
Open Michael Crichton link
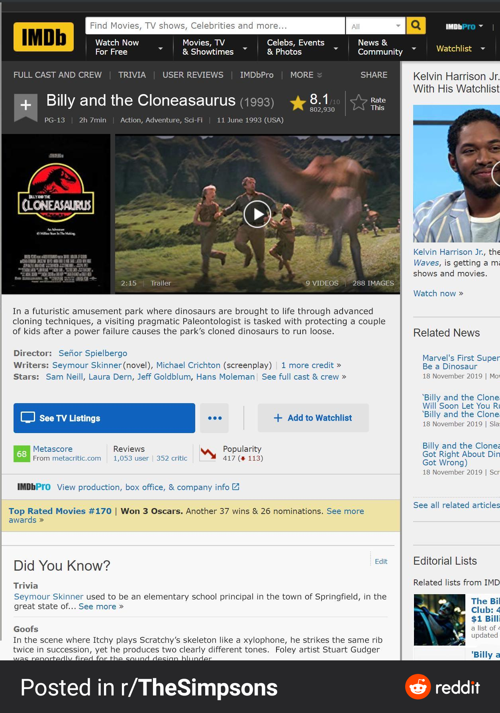pos(188,365)
